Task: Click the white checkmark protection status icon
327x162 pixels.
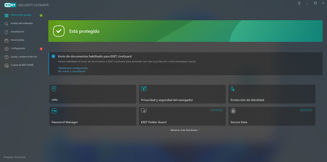Action: pyautogui.click(x=59, y=31)
